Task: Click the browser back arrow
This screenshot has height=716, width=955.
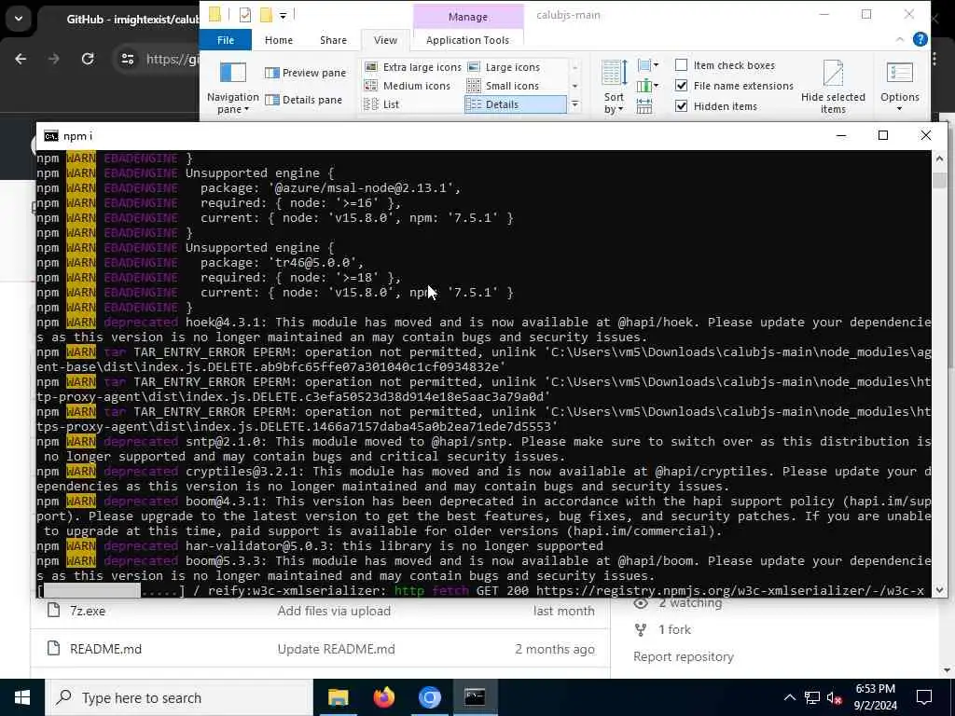Action: pyautogui.click(x=21, y=59)
